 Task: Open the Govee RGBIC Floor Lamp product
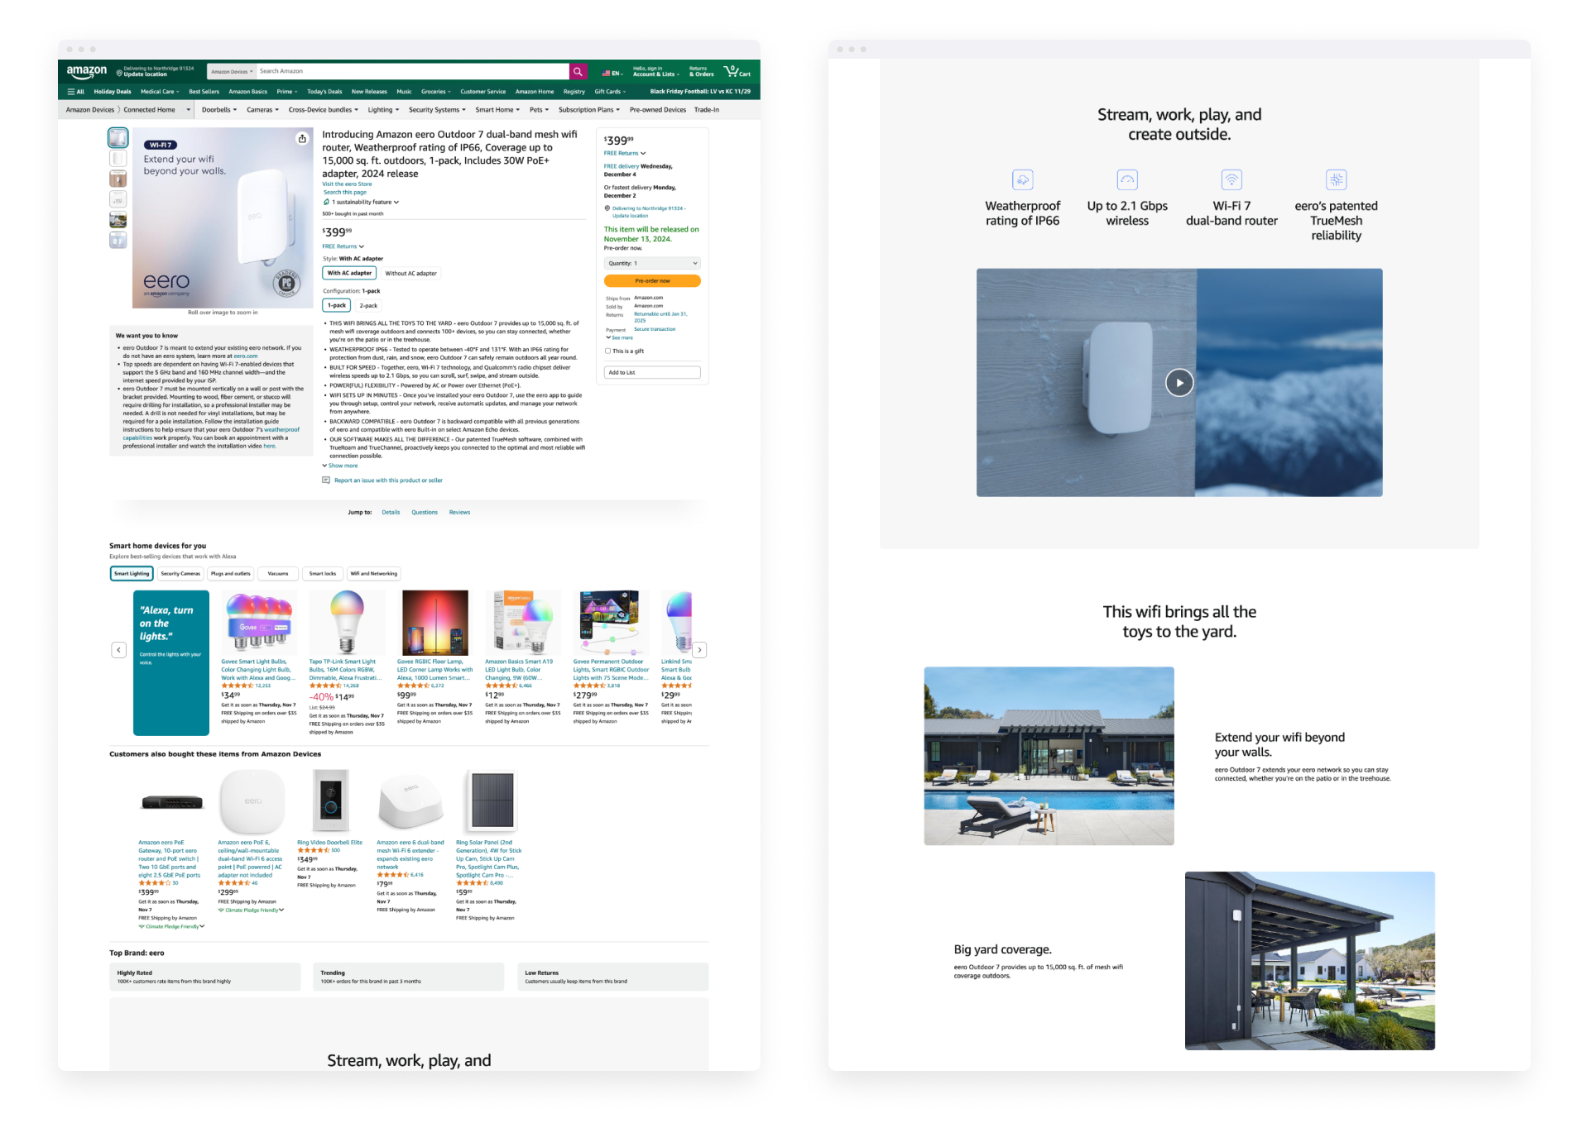(435, 624)
